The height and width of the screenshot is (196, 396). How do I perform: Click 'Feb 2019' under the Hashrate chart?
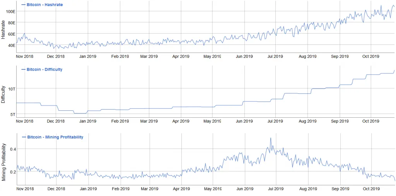coord(120,57)
